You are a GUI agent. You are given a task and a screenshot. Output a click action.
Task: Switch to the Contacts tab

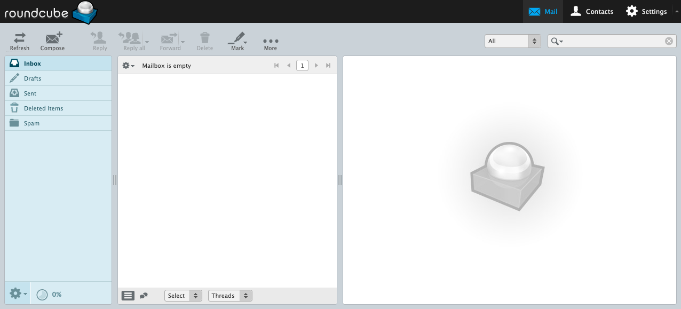tap(592, 11)
